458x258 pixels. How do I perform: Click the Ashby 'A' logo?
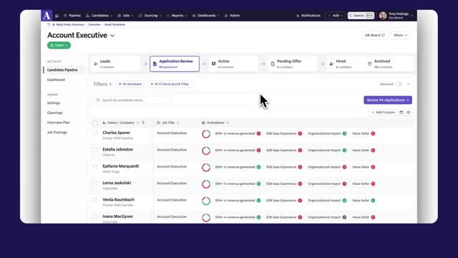[47, 16]
